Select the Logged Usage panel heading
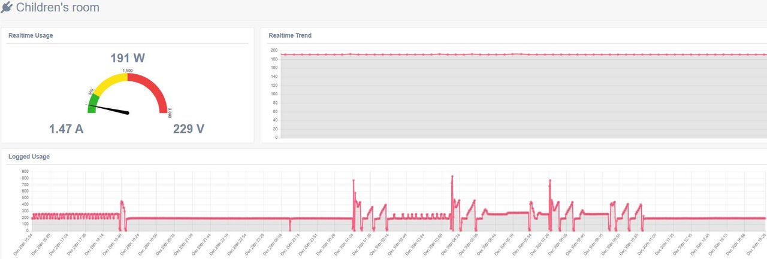This screenshot has height=259, width=767. coord(29,157)
